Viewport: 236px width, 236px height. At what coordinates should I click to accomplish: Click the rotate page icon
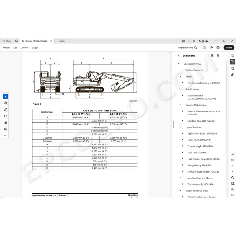233,178
